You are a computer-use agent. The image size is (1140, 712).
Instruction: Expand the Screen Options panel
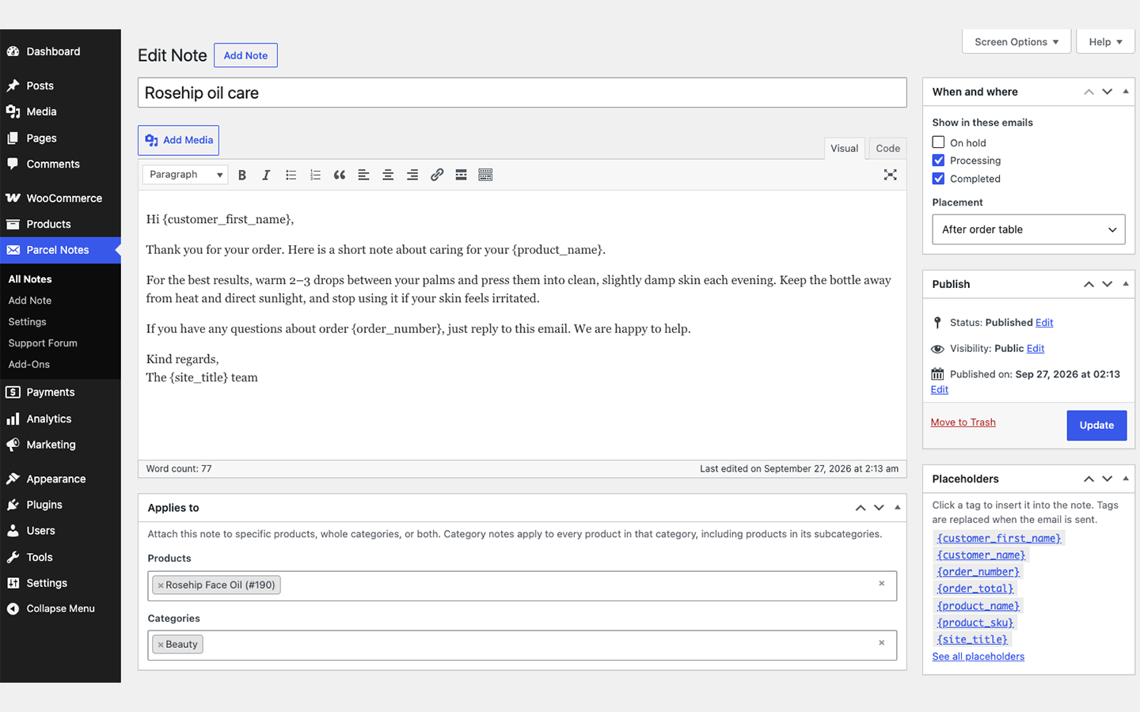[1016, 42]
